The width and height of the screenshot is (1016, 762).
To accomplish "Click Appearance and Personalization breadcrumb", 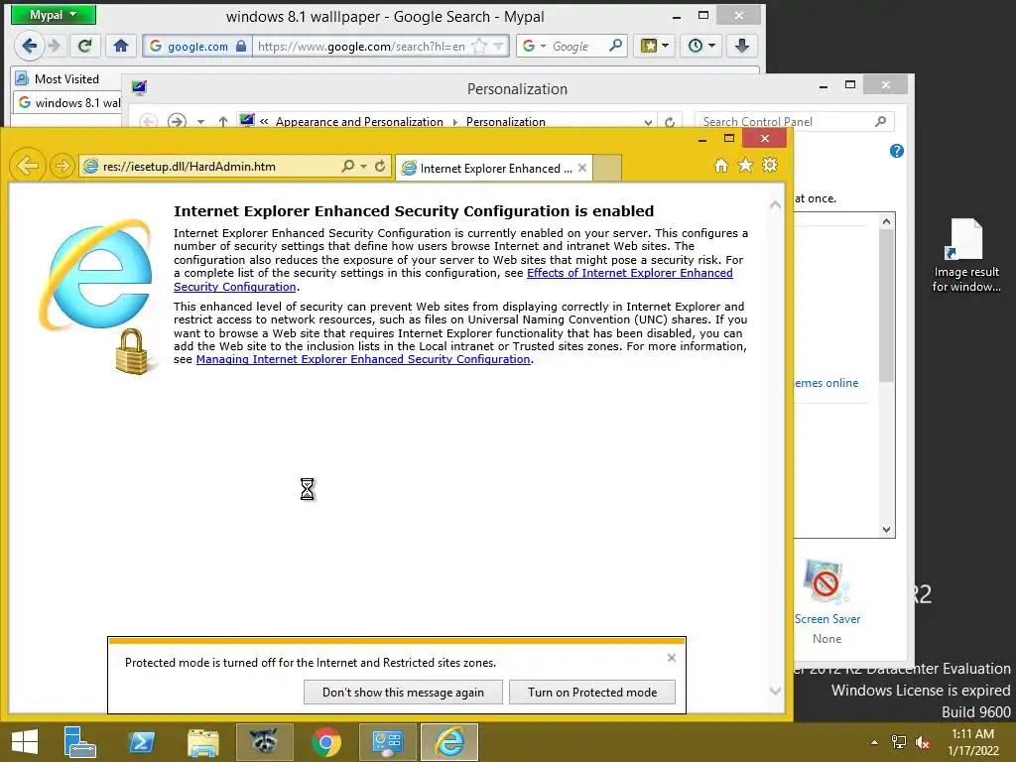I will pyautogui.click(x=359, y=122).
